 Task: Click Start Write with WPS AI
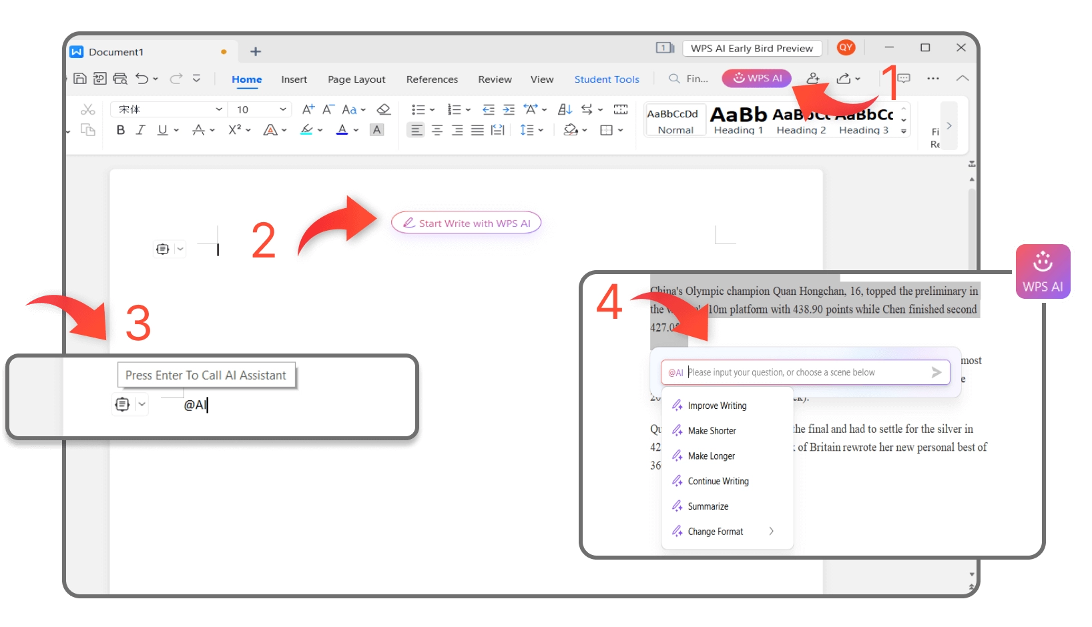(466, 223)
